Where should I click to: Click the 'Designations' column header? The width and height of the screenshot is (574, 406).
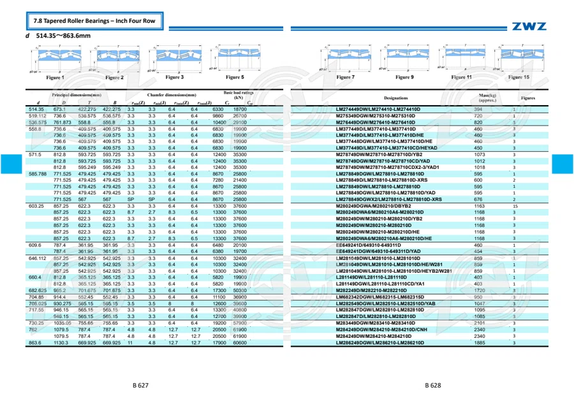(x=395, y=98)
